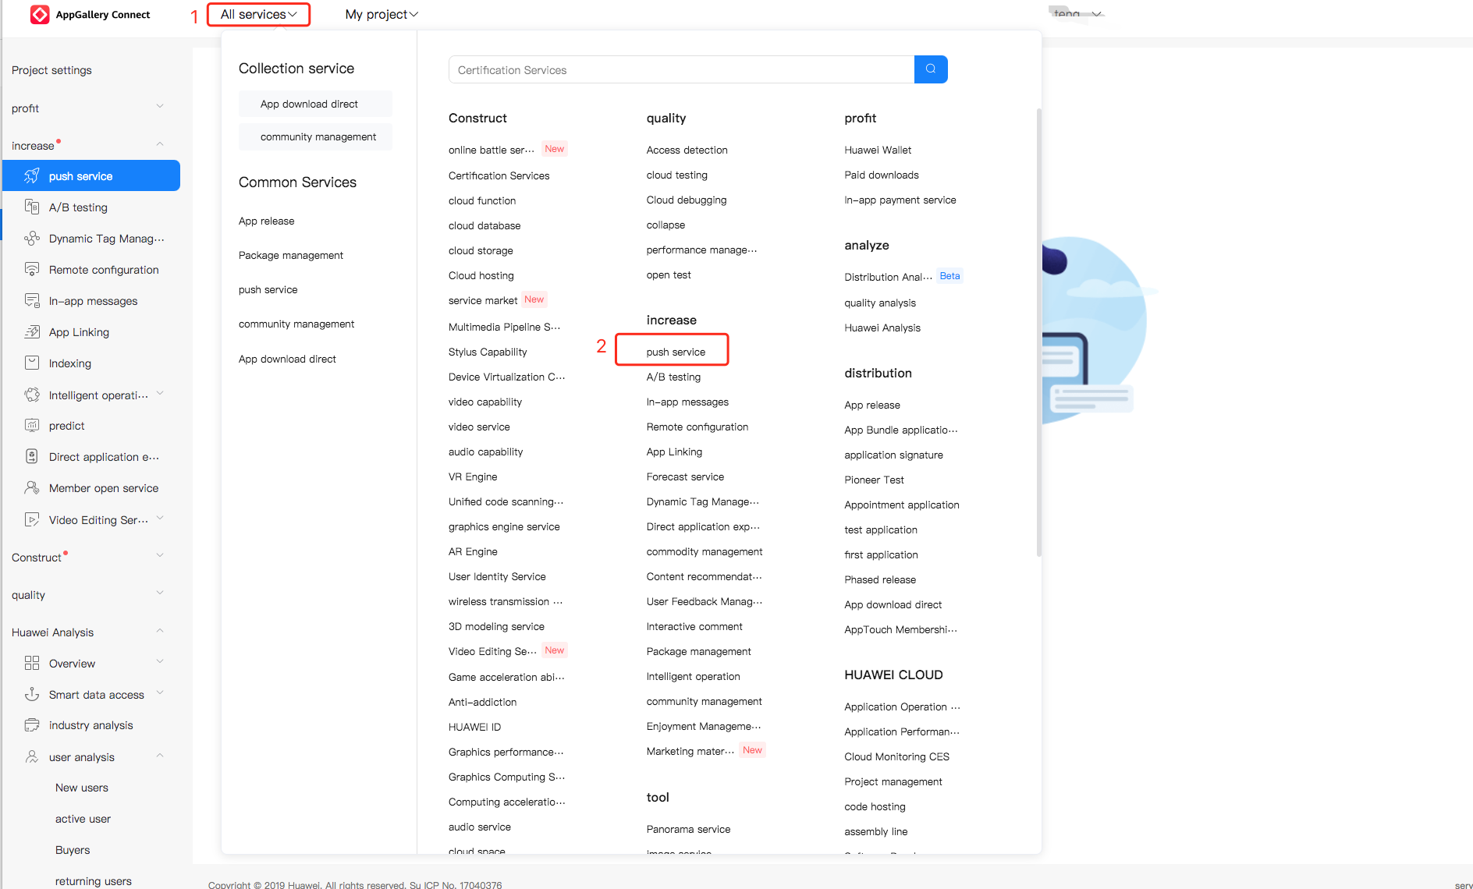Expand the Construct section in sidebar
The image size is (1473, 889).
[x=160, y=556]
